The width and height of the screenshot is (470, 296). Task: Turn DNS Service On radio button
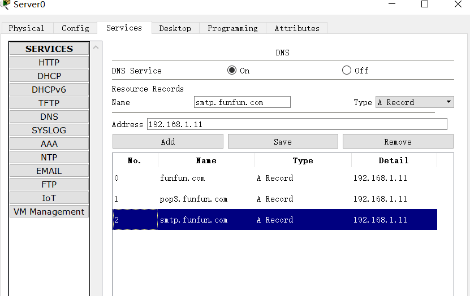click(232, 71)
